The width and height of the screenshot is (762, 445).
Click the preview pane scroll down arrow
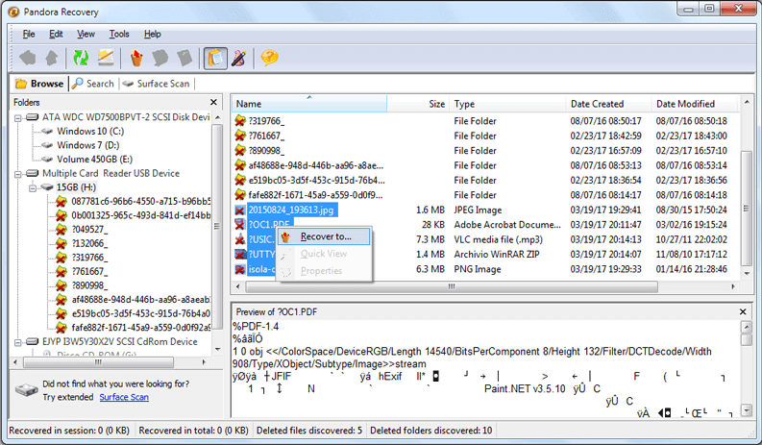coord(747,411)
